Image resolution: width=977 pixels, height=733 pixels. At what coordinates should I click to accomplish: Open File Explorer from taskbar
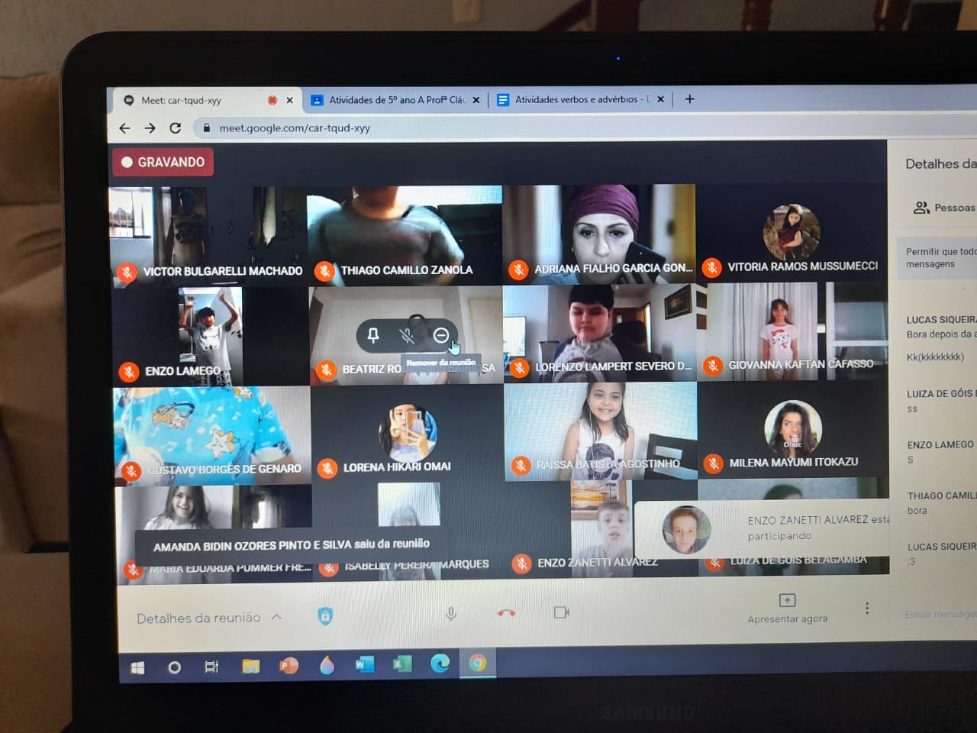250,667
